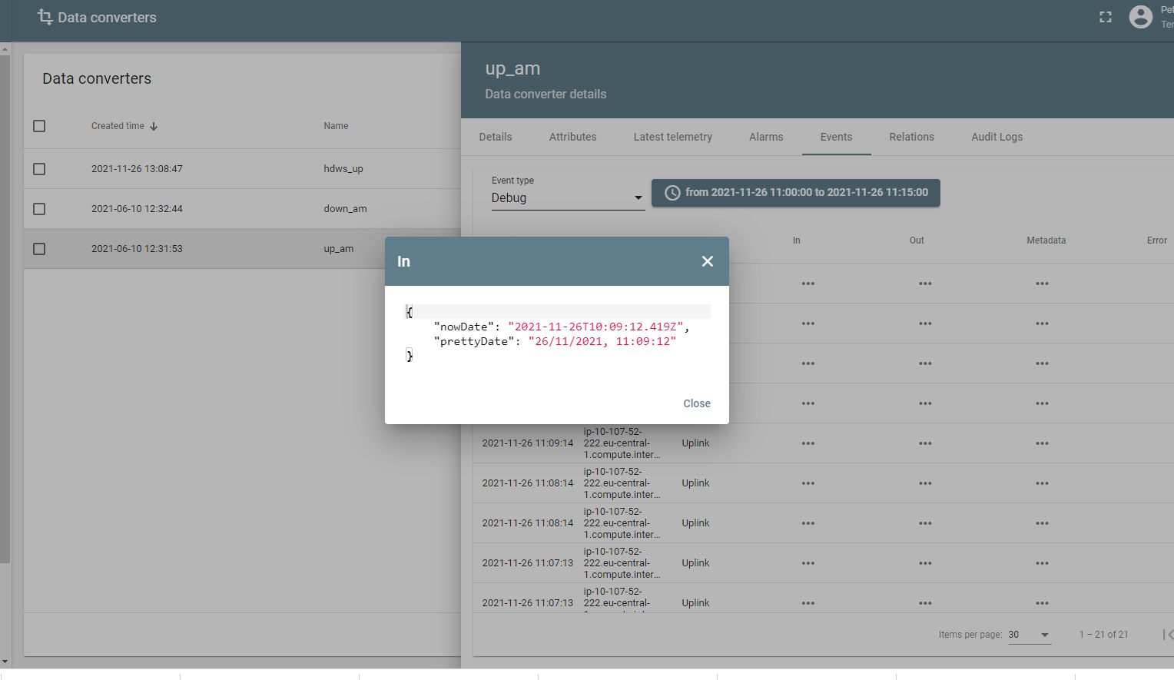
Task: Click the pagination text 1 – 21 of 21
Action: (1103, 635)
